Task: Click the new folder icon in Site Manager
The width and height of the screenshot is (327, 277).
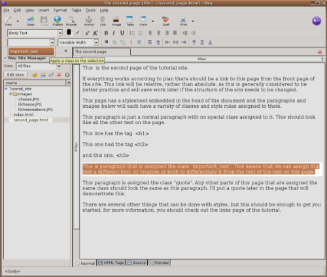Action: pyautogui.click(x=43, y=75)
